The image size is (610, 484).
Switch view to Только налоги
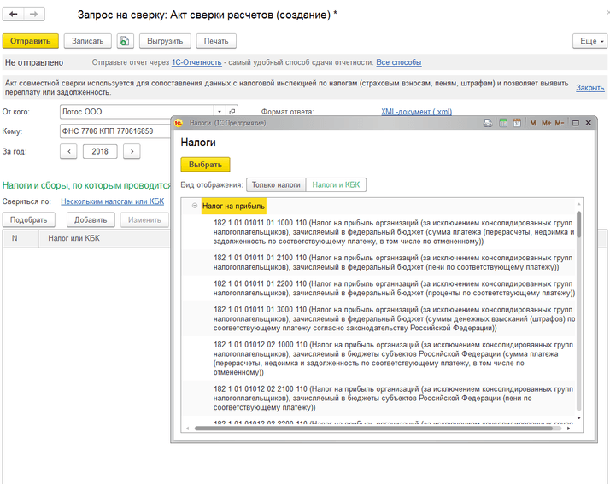276,184
